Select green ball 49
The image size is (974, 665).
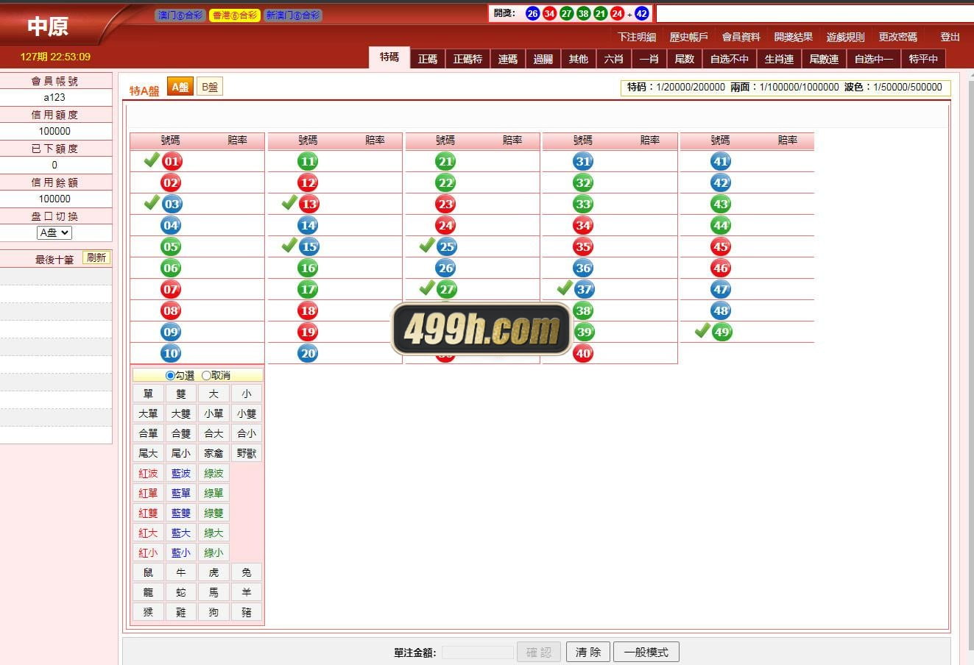(721, 332)
